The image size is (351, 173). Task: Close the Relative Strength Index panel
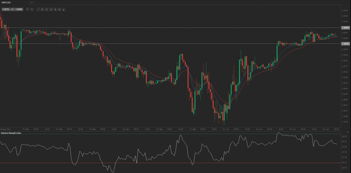click(x=348, y=132)
